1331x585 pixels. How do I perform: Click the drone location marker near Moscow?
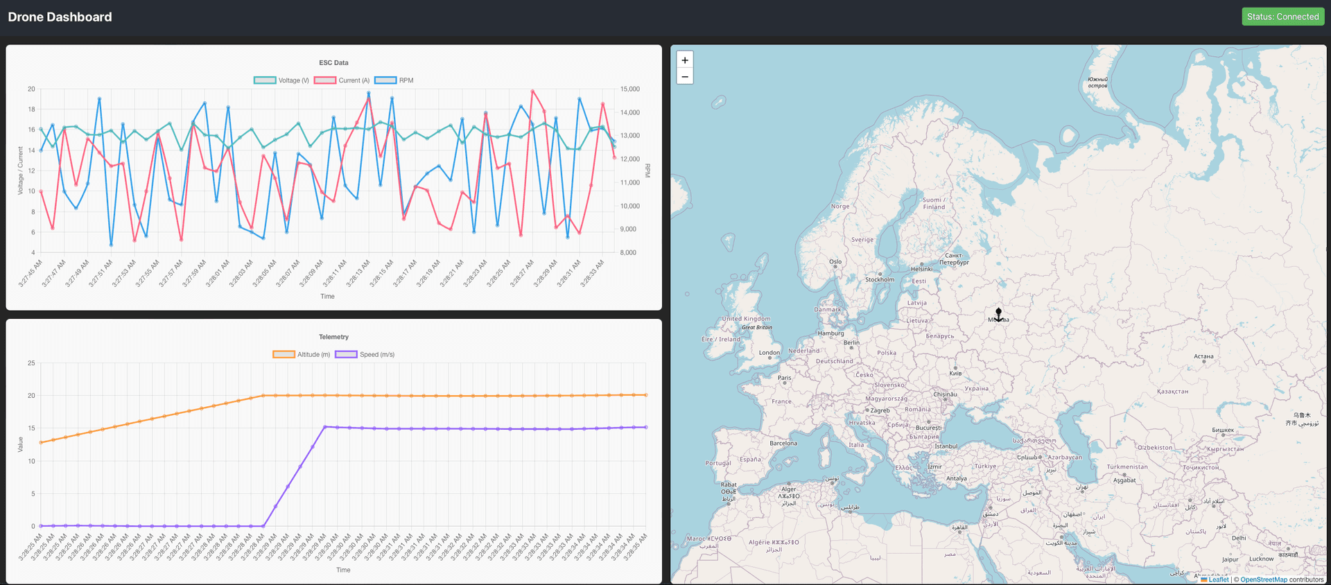(x=998, y=315)
